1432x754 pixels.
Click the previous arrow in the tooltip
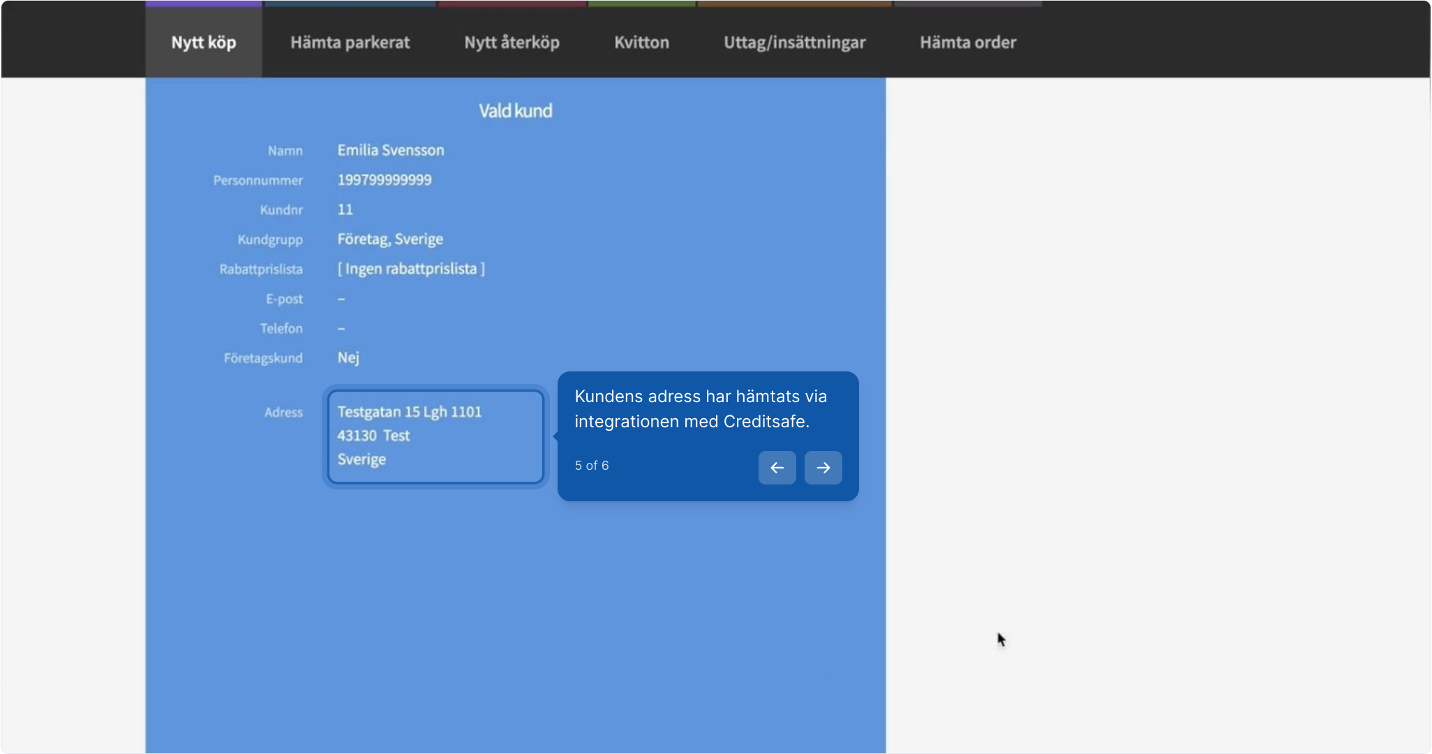(x=777, y=468)
